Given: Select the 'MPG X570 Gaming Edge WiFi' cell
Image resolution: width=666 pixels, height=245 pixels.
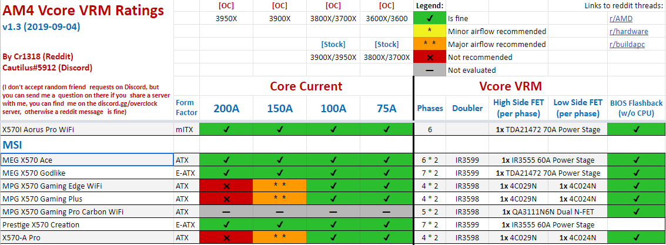Looking at the screenshot, I should click(86, 186).
